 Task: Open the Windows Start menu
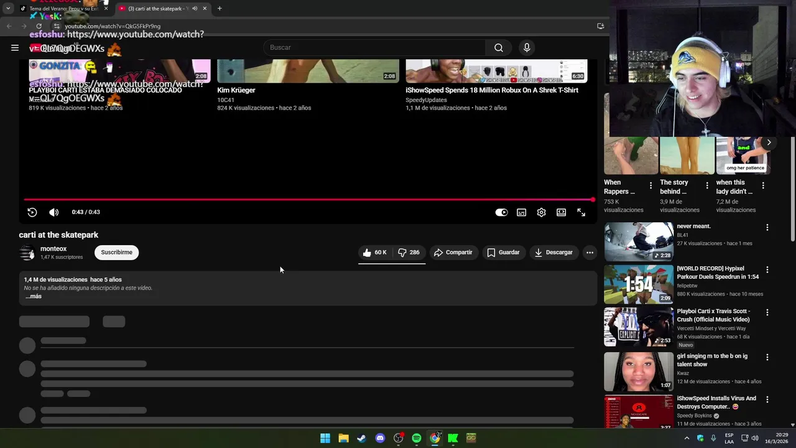(325, 438)
